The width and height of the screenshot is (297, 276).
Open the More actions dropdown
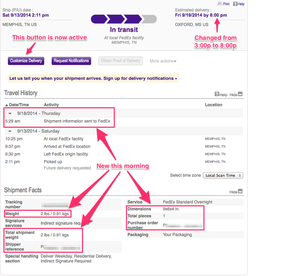click(163, 61)
